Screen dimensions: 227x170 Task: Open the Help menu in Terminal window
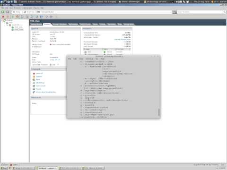[x=103, y=59]
